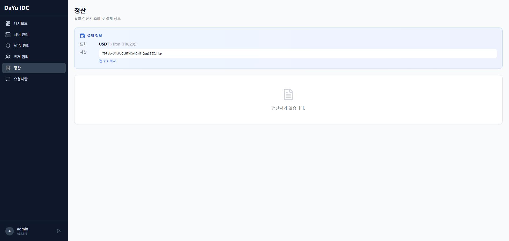Viewport: 509px width, 241px height.
Task: Click the round admin avatar "A"
Action: (x=10, y=231)
